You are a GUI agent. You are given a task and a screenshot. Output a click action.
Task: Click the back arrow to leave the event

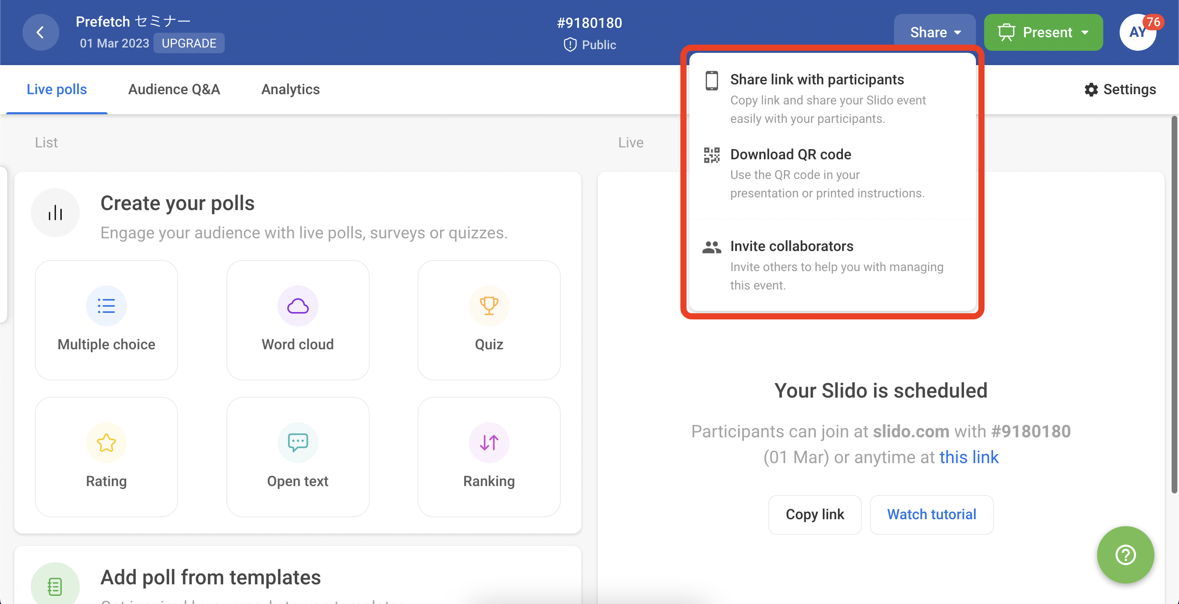tap(41, 32)
